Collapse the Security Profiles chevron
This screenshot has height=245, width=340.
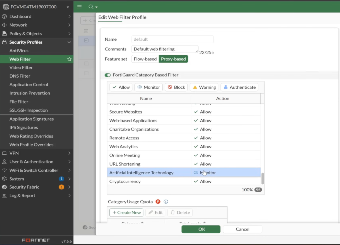coord(69,42)
